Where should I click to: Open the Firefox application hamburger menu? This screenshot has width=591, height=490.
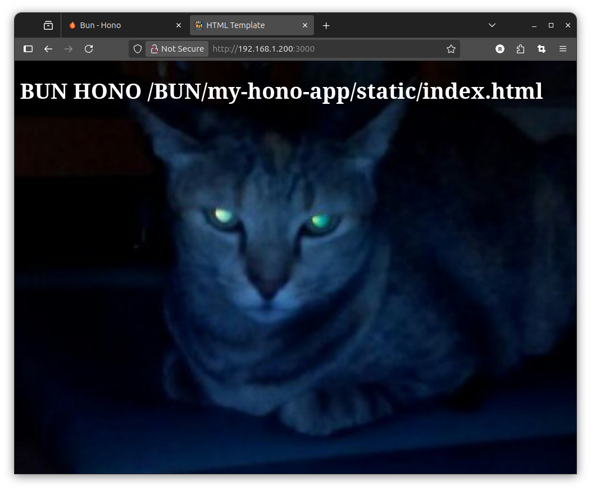(x=563, y=49)
